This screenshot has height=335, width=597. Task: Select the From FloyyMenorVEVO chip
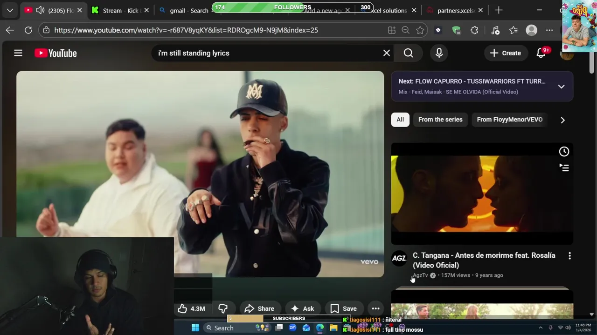point(510,120)
